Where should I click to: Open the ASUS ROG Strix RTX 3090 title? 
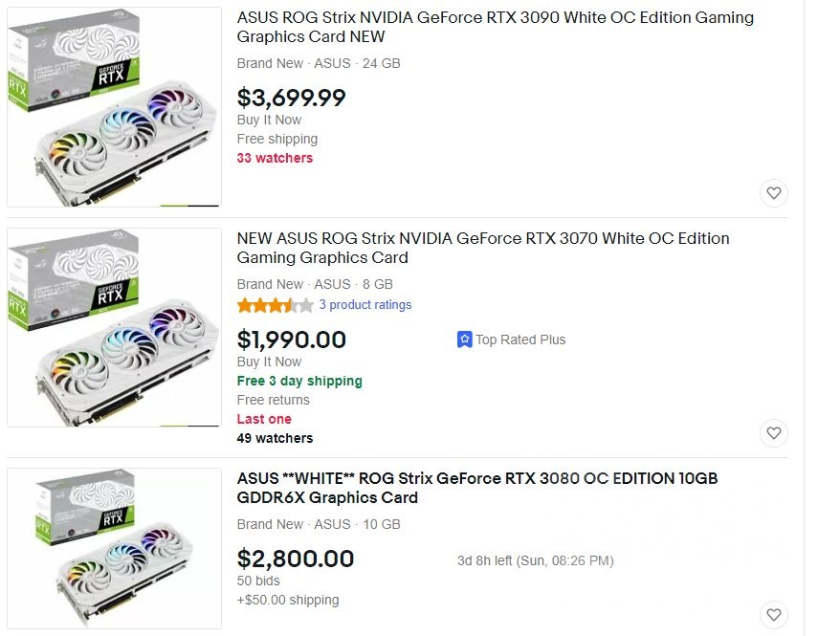[495, 27]
